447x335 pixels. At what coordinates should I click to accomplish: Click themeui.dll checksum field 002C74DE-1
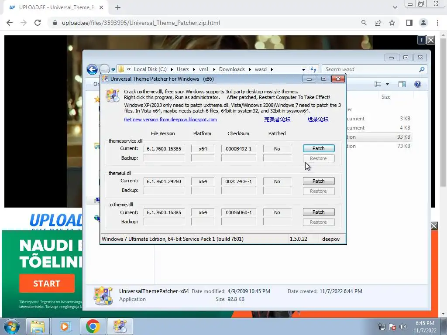(239, 181)
